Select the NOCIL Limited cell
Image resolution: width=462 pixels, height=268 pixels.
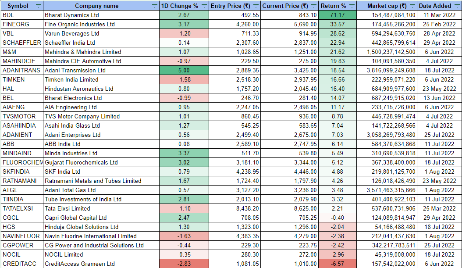point(101,255)
